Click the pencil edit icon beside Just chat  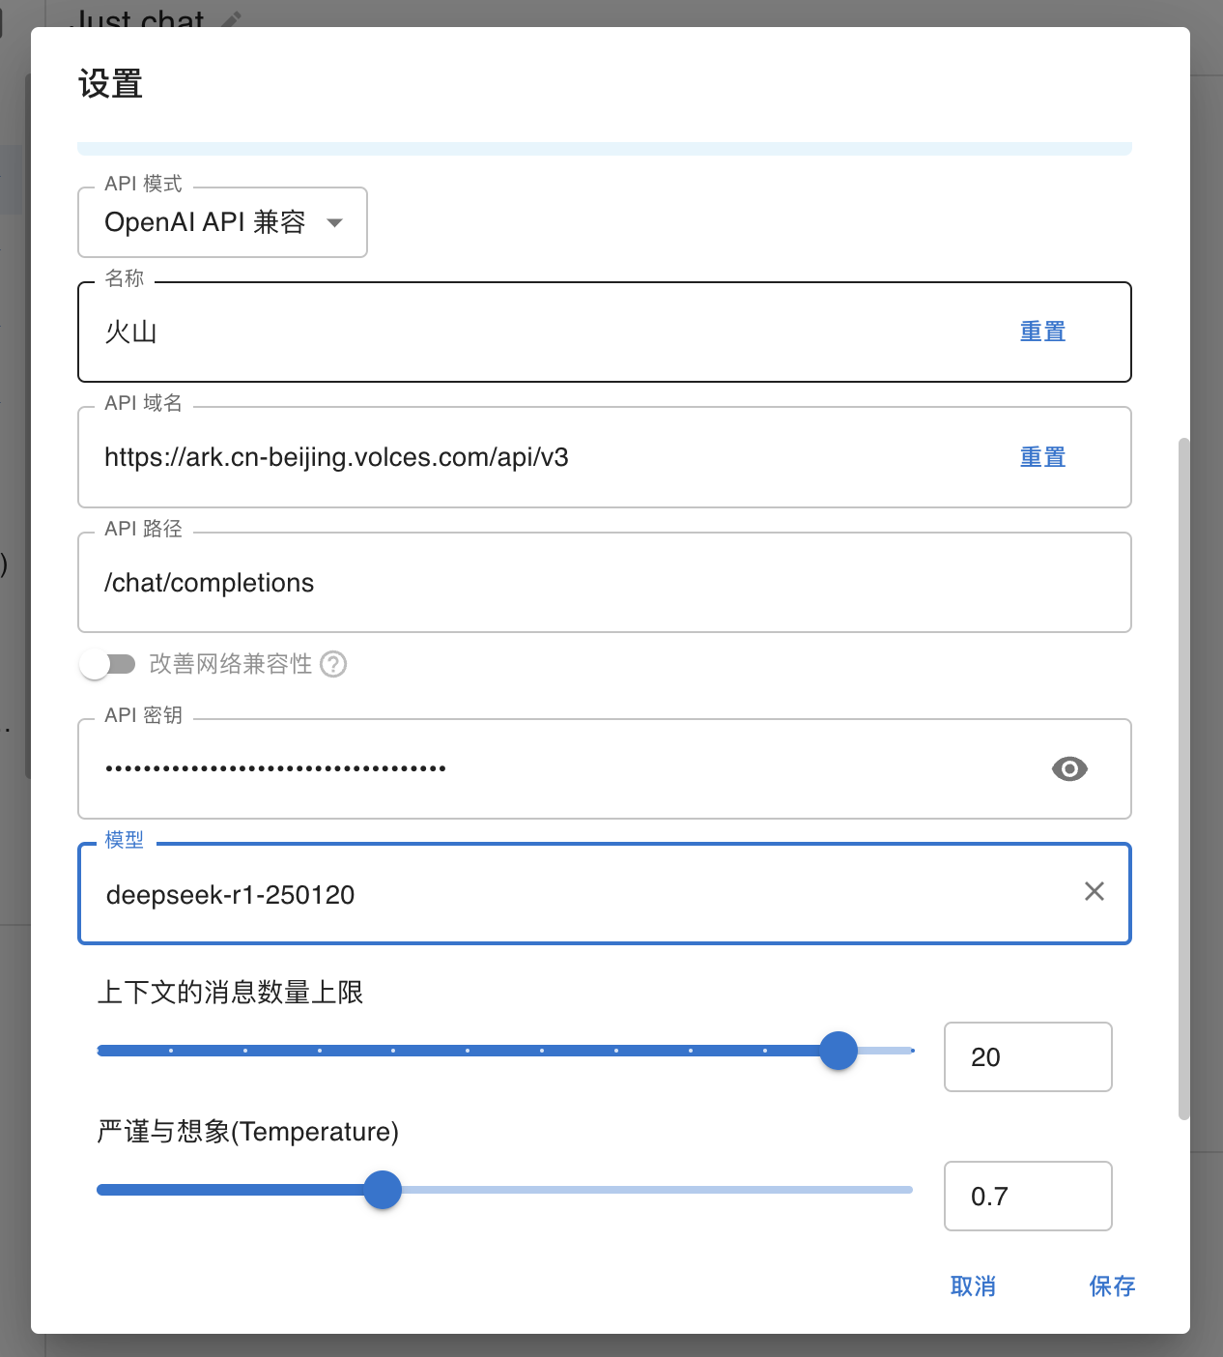tap(231, 18)
